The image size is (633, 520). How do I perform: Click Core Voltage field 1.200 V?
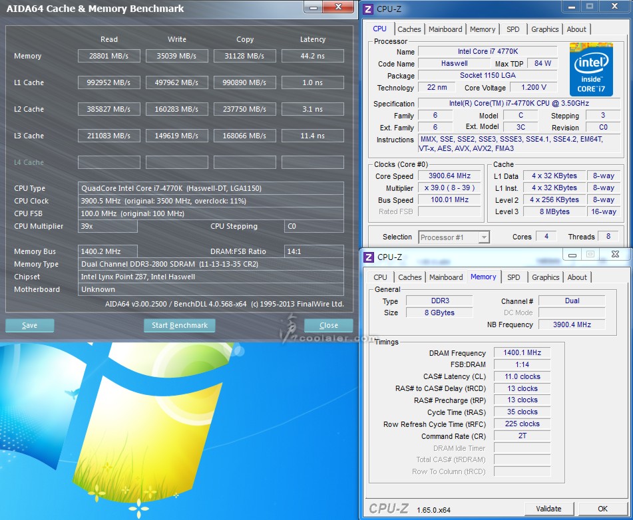534,87
